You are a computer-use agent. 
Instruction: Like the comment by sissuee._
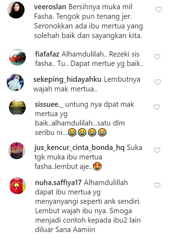157,107
